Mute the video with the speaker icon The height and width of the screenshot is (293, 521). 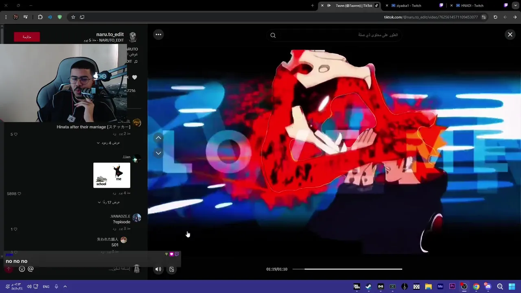(x=158, y=269)
